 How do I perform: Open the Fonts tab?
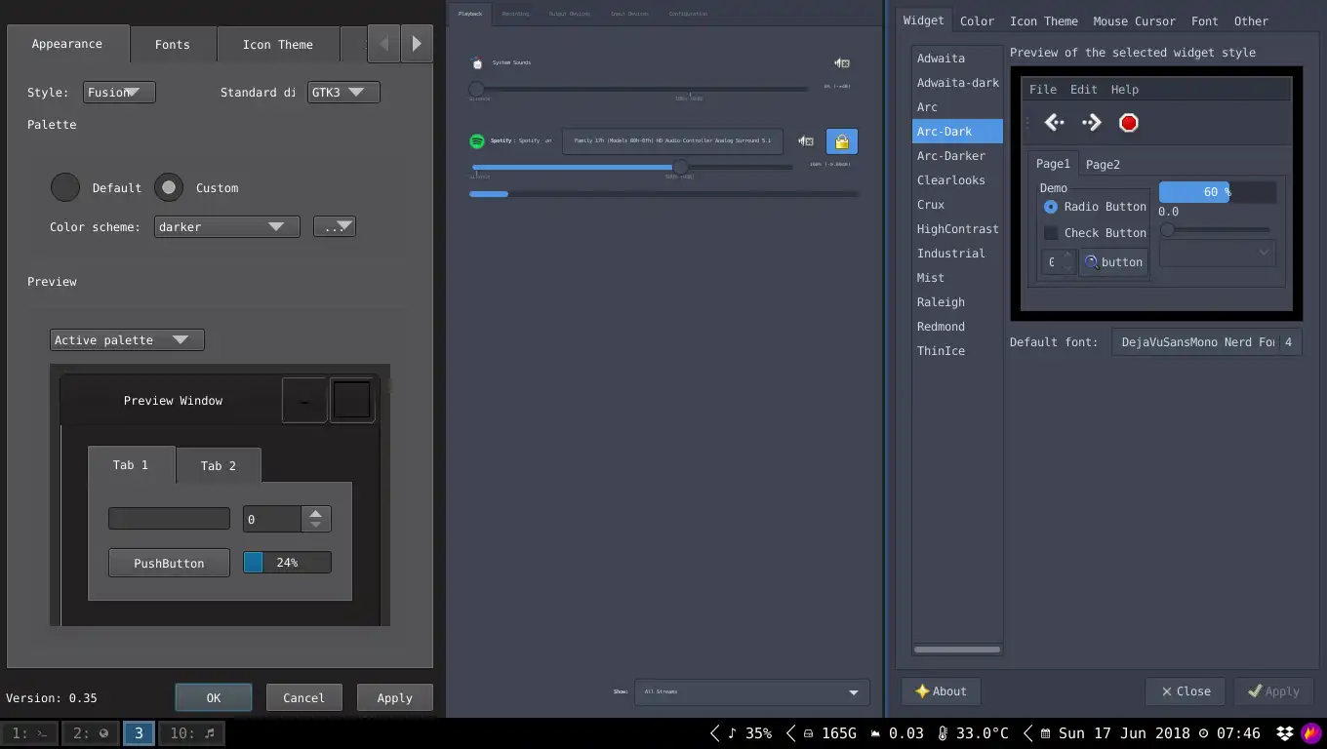[172, 45]
